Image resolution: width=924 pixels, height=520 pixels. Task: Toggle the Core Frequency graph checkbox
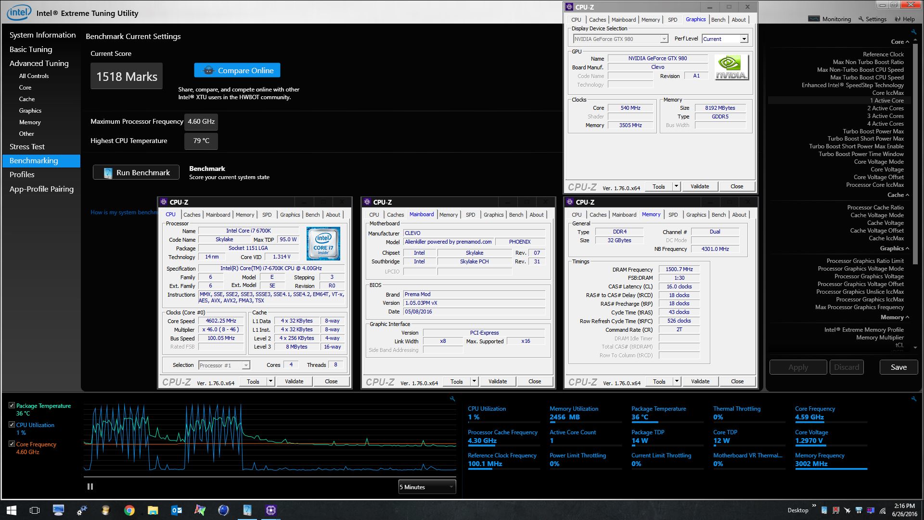pos(12,444)
